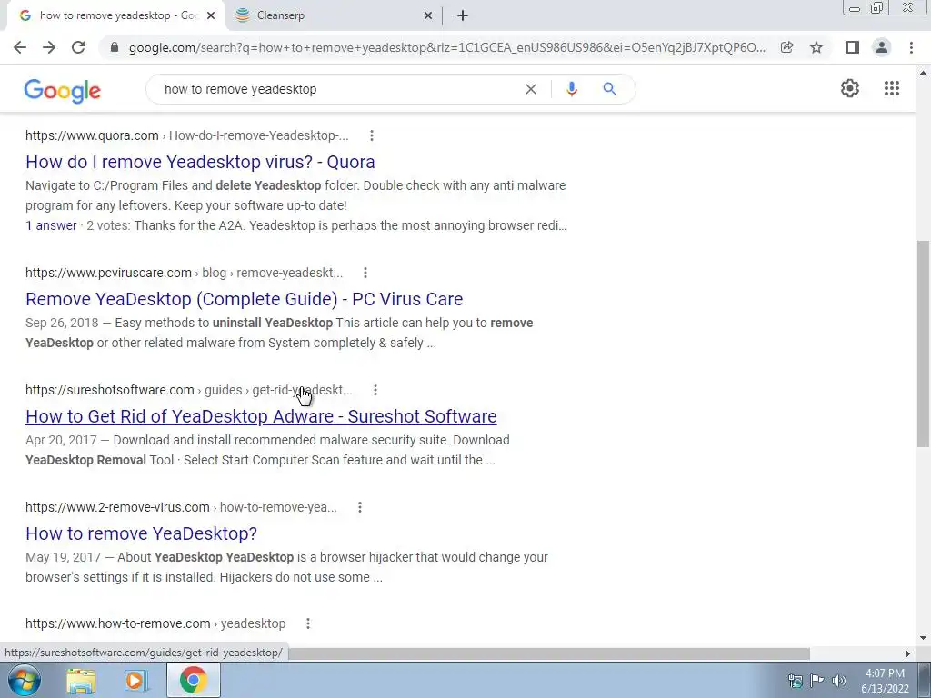
Task: Open the Windows Start menu
Action: (25, 680)
